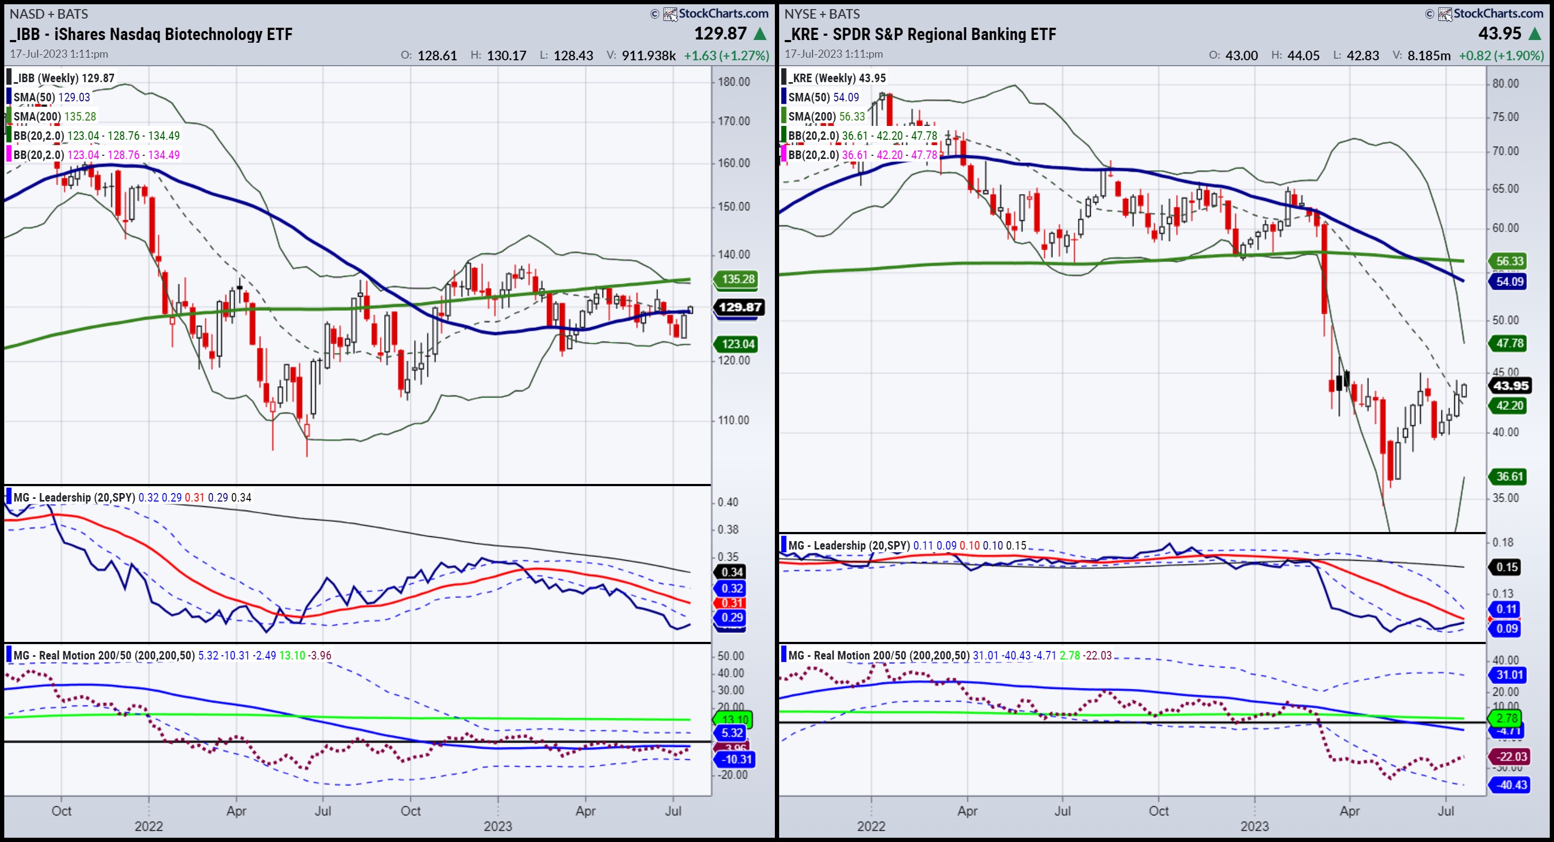The image size is (1554, 842).
Task: Open the StockCharts.com link above the IBB chart
Action: pos(723,13)
